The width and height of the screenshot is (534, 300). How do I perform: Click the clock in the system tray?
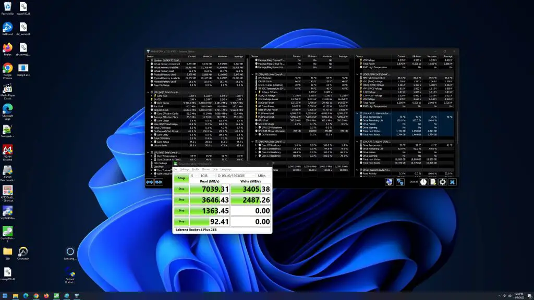tap(518, 296)
